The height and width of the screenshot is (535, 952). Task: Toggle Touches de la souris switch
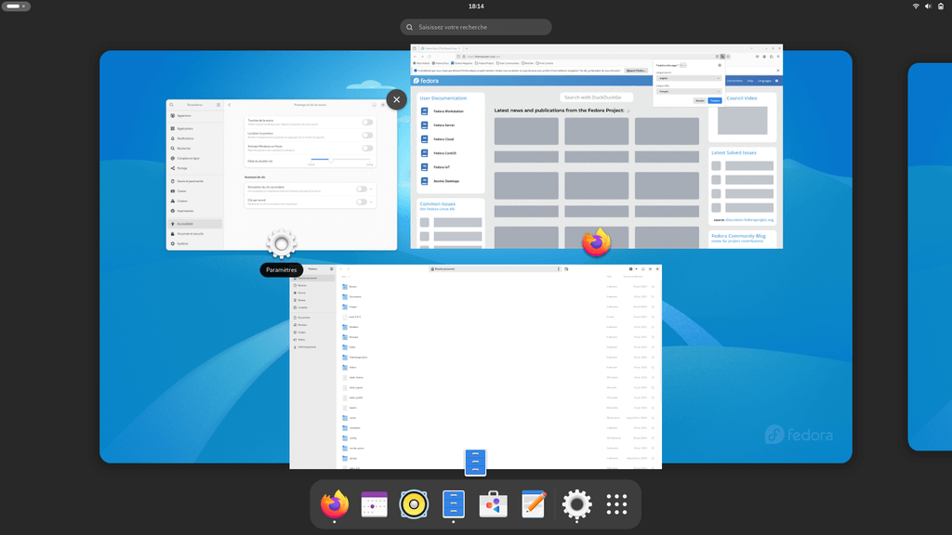click(367, 123)
